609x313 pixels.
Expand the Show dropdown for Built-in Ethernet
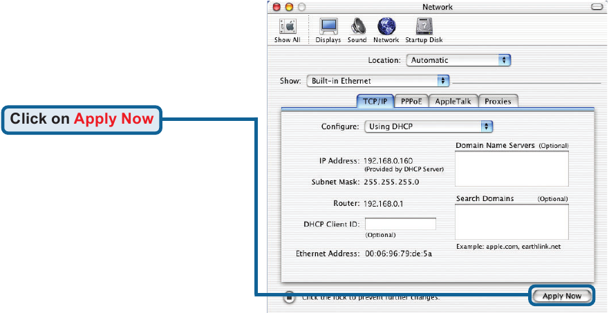[x=378, y=81]
